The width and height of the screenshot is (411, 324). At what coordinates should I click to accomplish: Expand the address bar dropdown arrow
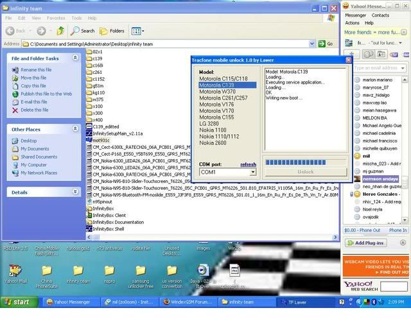click(311, 44)
